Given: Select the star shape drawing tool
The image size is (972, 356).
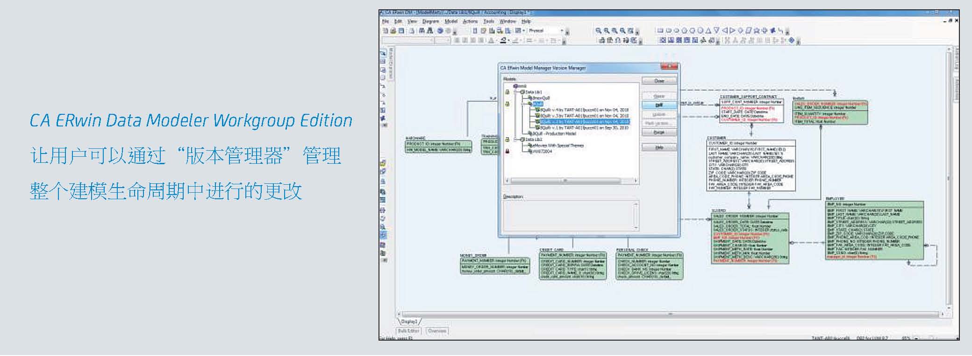Looking at the screenshot, I should (x=757, y=30).
